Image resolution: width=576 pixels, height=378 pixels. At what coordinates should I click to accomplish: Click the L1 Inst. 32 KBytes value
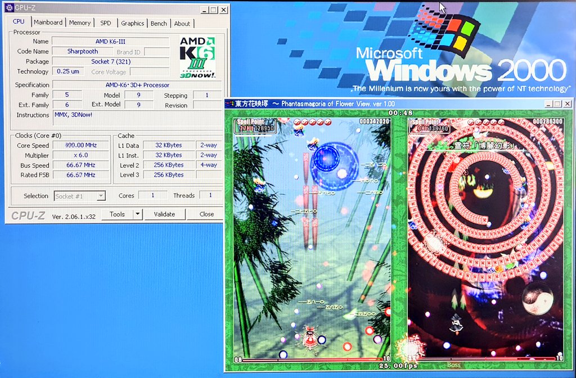tap(169, 155)
